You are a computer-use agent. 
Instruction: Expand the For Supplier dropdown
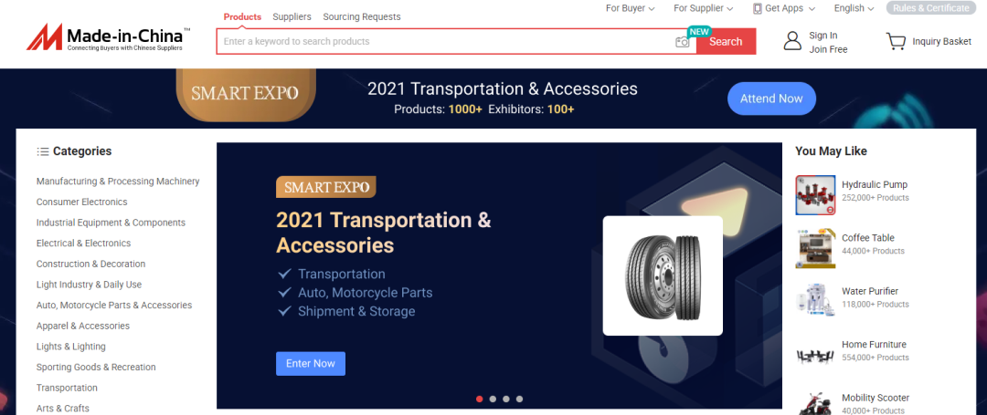point(703,8)
